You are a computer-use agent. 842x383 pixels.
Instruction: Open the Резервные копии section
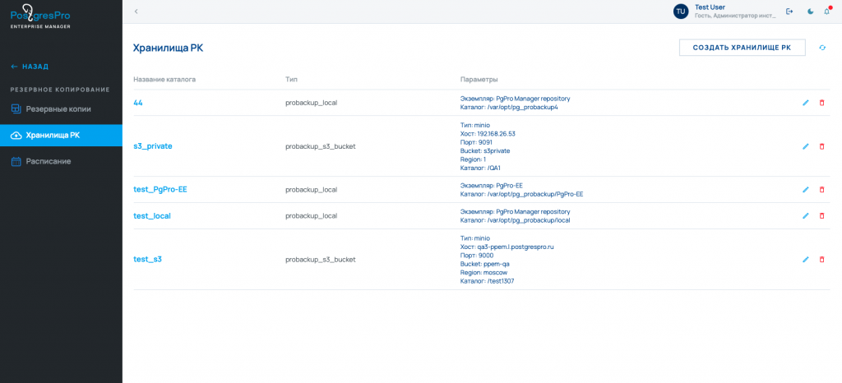coord(58,108)
